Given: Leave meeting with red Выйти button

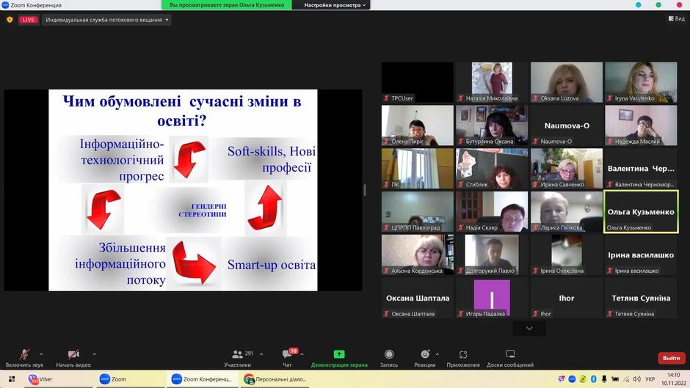Looking at the screenshot, I should (x=672, y=358).
